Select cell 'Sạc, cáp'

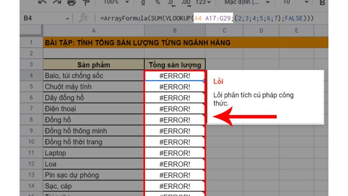94,186
